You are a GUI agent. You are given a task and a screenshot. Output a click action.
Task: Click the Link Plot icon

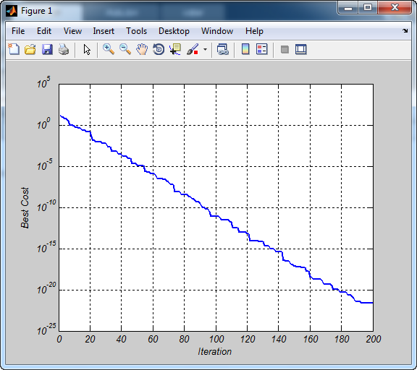(222, 49)
